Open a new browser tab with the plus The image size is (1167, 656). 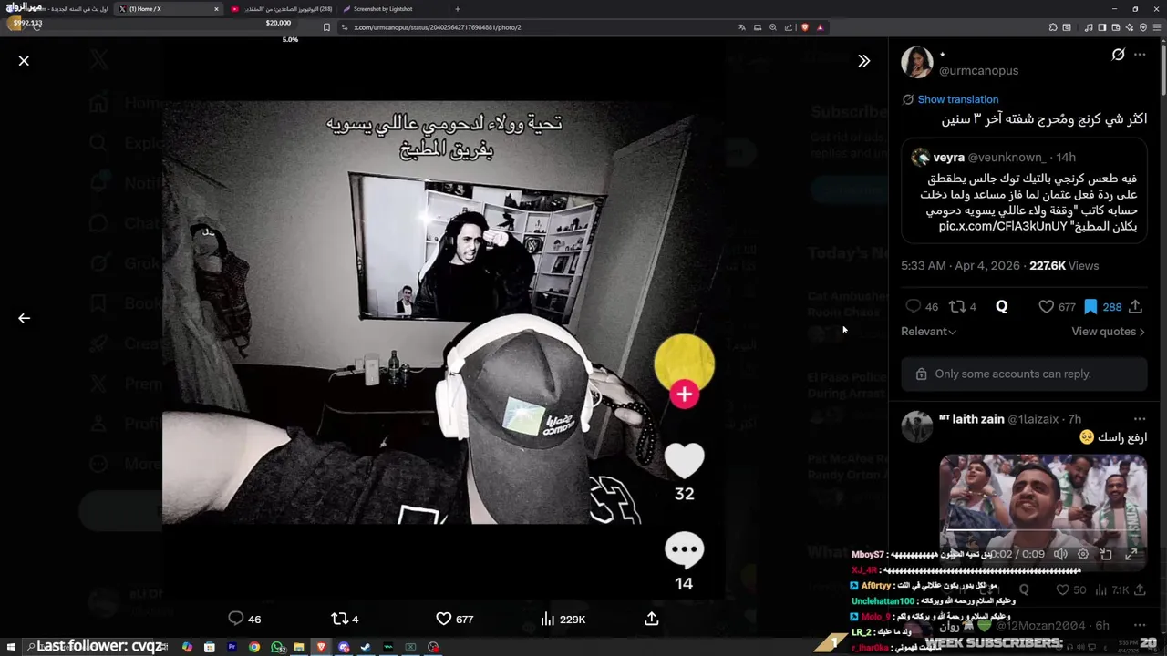click(x=457, y=9)
